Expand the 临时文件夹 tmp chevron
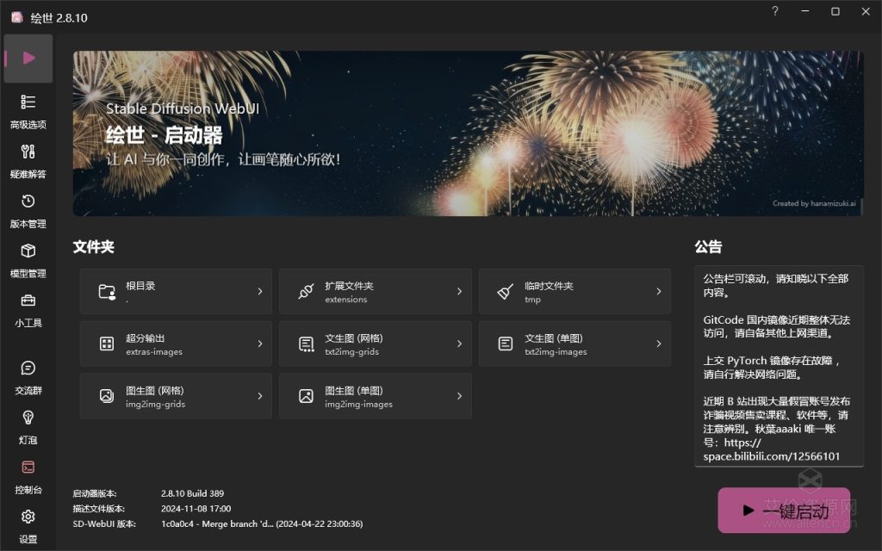882x551 pixels. [659, 291]
